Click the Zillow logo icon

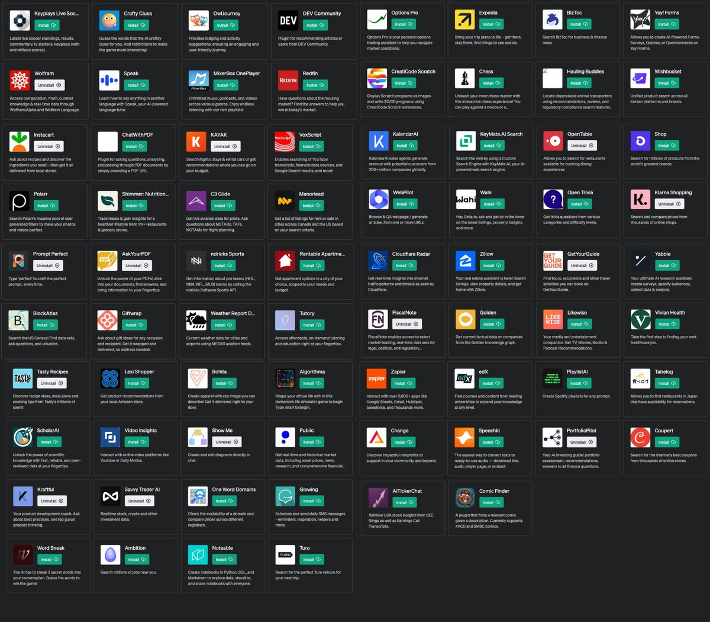(466, 261)
